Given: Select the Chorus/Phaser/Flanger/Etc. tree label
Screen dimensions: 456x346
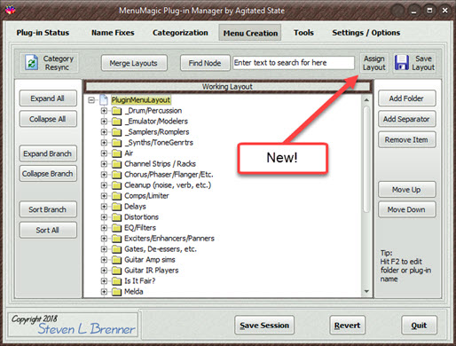Looking at the screenshot, I should pyautogui.click(x=169, y=175).
